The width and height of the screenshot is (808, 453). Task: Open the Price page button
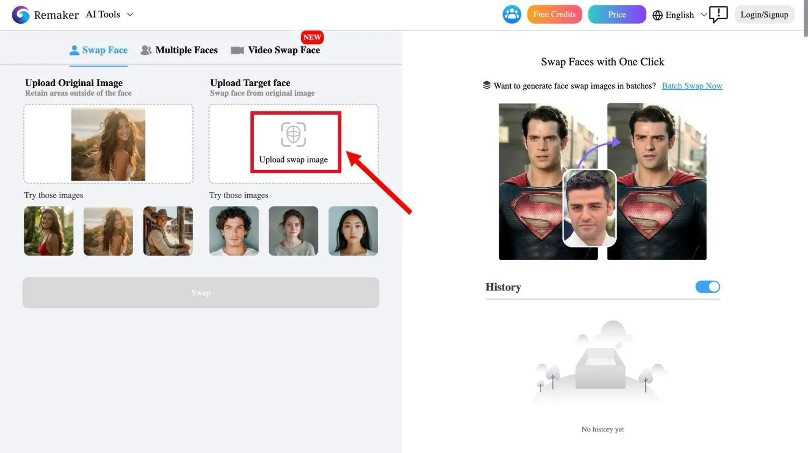pos(617,15)
